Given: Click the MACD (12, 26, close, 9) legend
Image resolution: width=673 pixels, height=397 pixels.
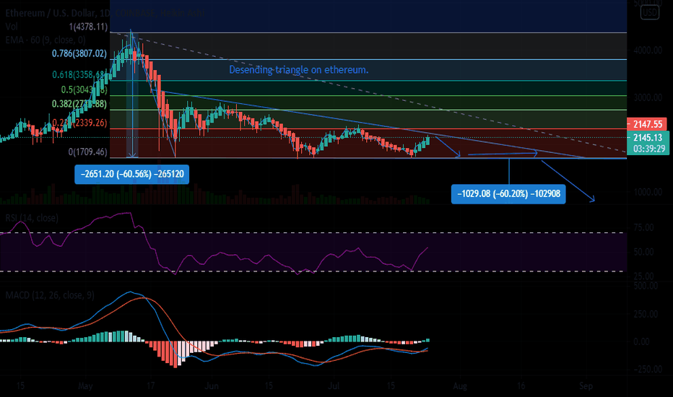Looking at the screenshot, I should [50, 295].
